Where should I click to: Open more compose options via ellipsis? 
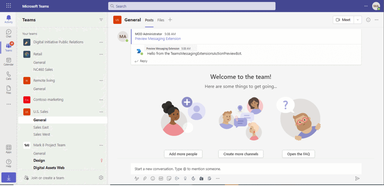(x=218, y=178)
